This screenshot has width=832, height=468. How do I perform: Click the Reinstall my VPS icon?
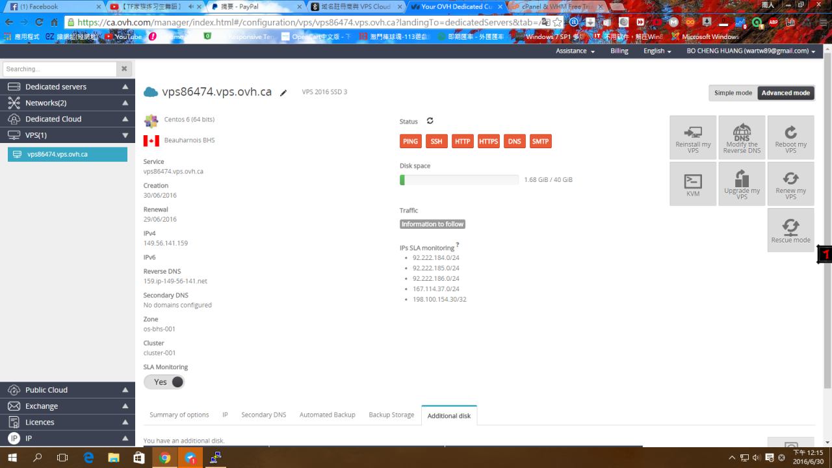pyautogui.click(x=693, y=137)
